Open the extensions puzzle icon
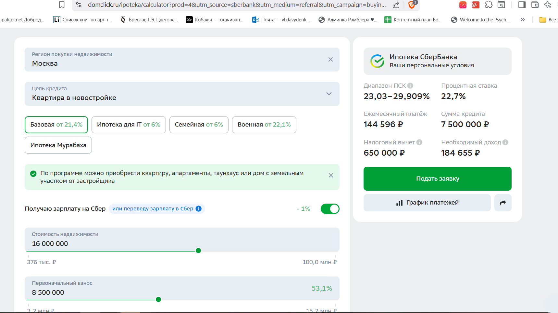This screenshot has height=313, width=558. pos(489,5)
